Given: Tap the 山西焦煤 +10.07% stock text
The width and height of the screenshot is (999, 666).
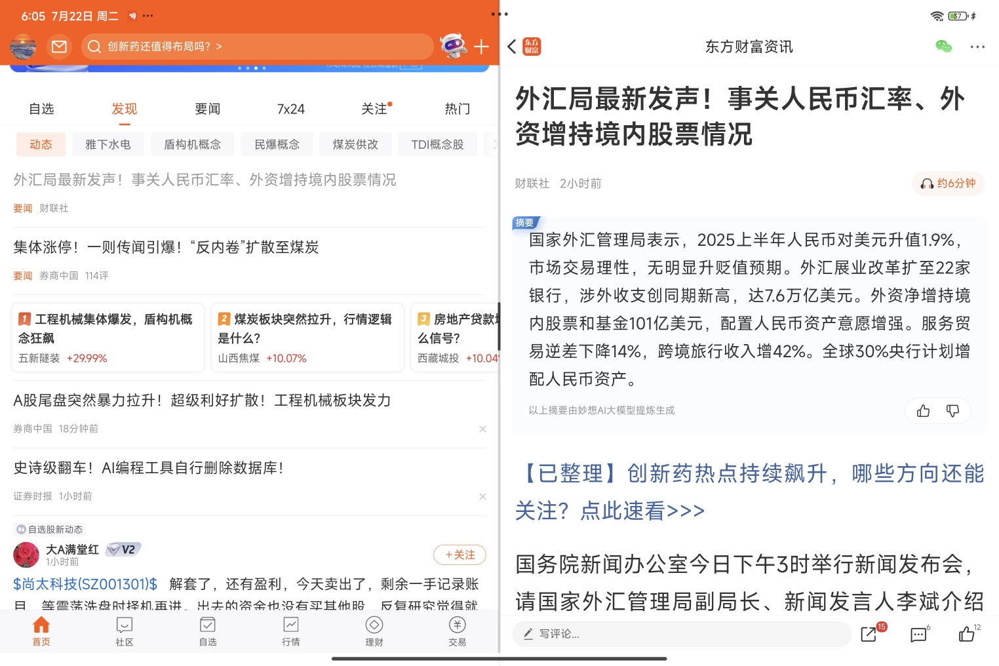Looking at the screenshot, I should (x=262, y=359).
